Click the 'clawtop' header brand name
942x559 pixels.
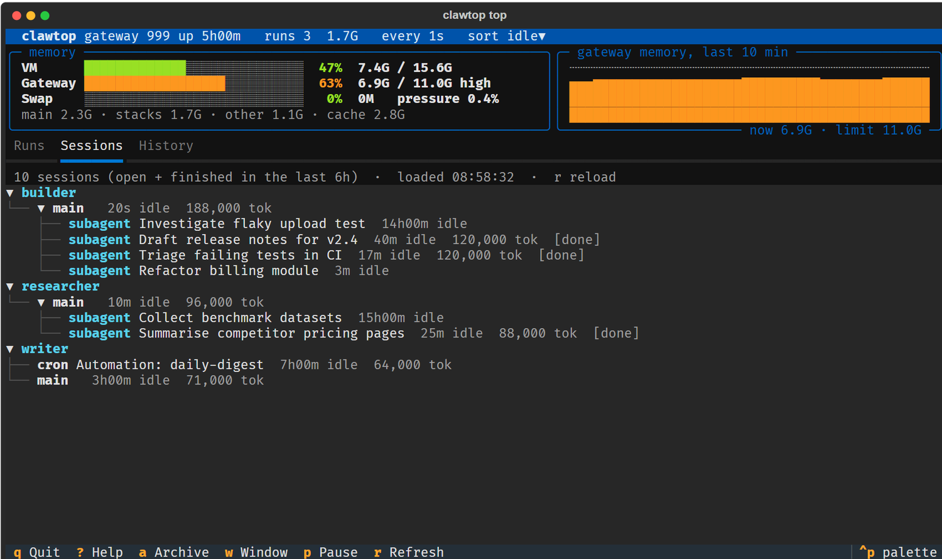(x=49, y=36)
